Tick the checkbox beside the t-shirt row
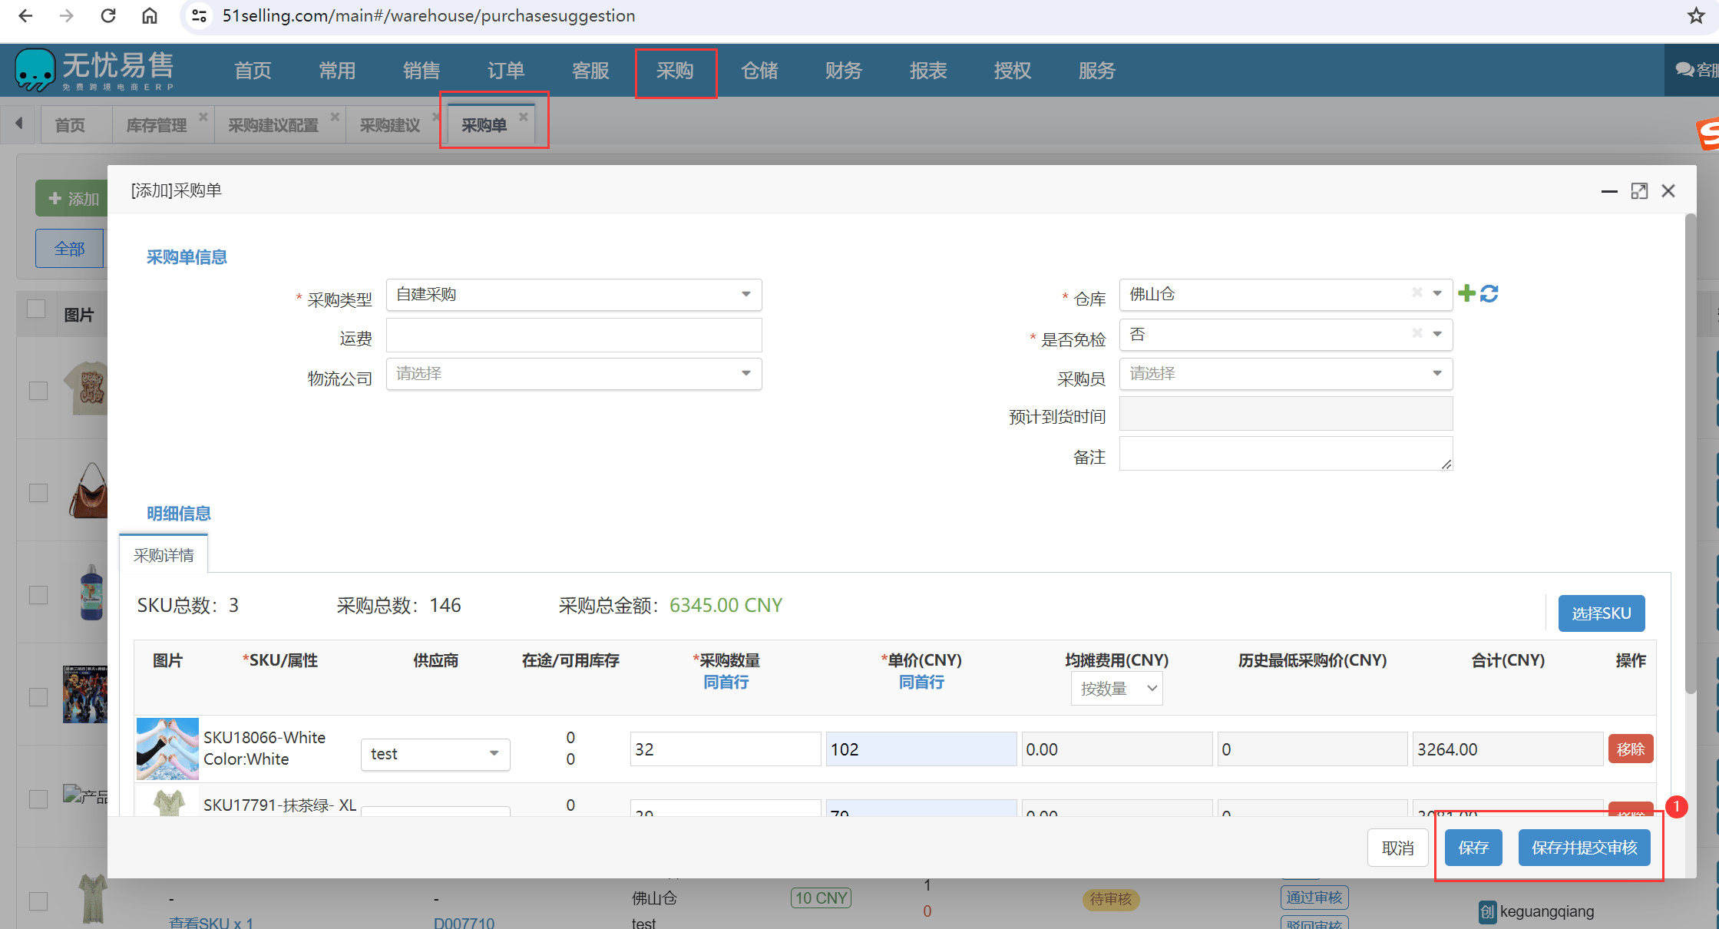The width and height of the screenshot is (1719, 929). (x=38, y=390)
